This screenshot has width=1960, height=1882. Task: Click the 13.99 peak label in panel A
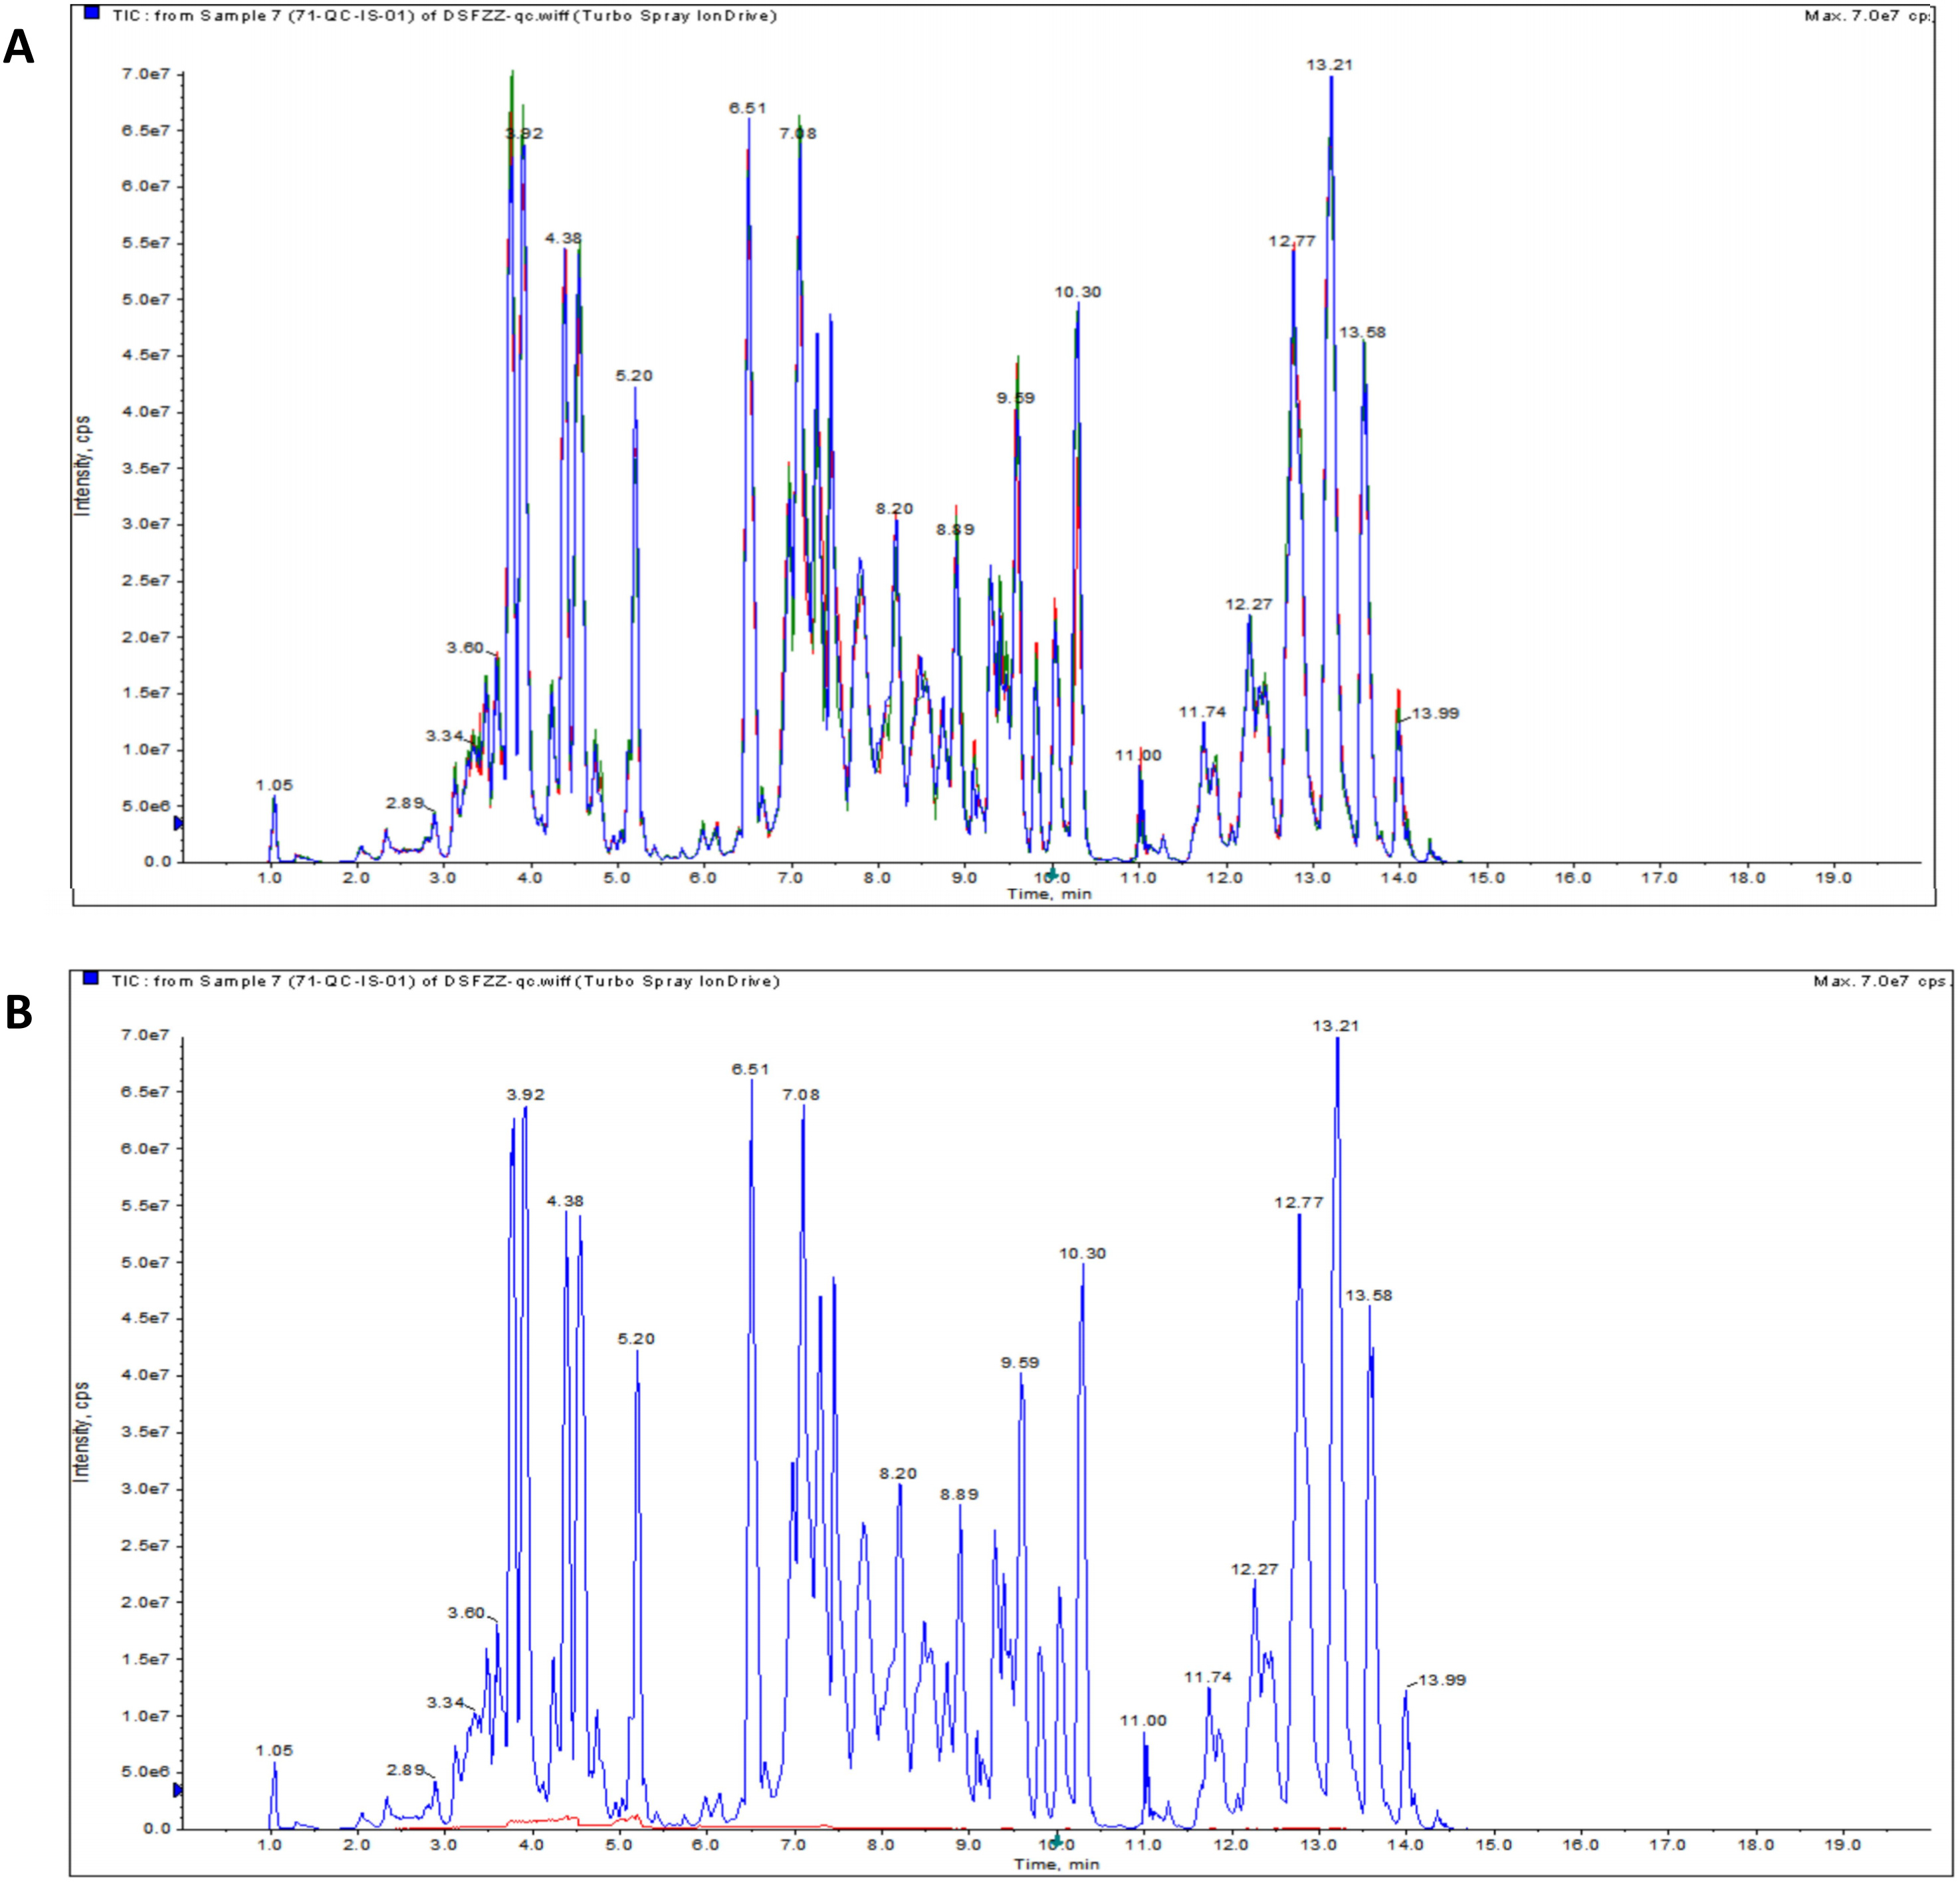coord(1435,713)
